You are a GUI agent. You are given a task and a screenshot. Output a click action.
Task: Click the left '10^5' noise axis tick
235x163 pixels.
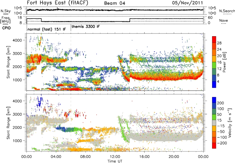(18, 8)
